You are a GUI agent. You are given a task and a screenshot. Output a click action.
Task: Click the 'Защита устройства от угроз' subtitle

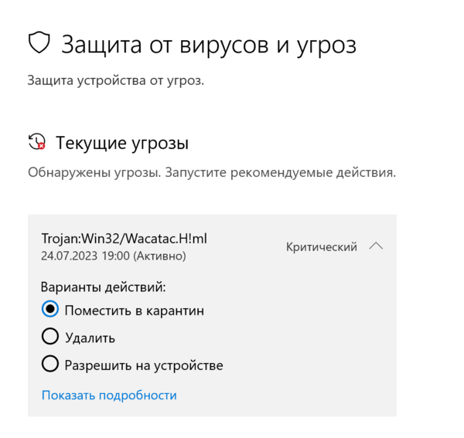tap(116, 80)
